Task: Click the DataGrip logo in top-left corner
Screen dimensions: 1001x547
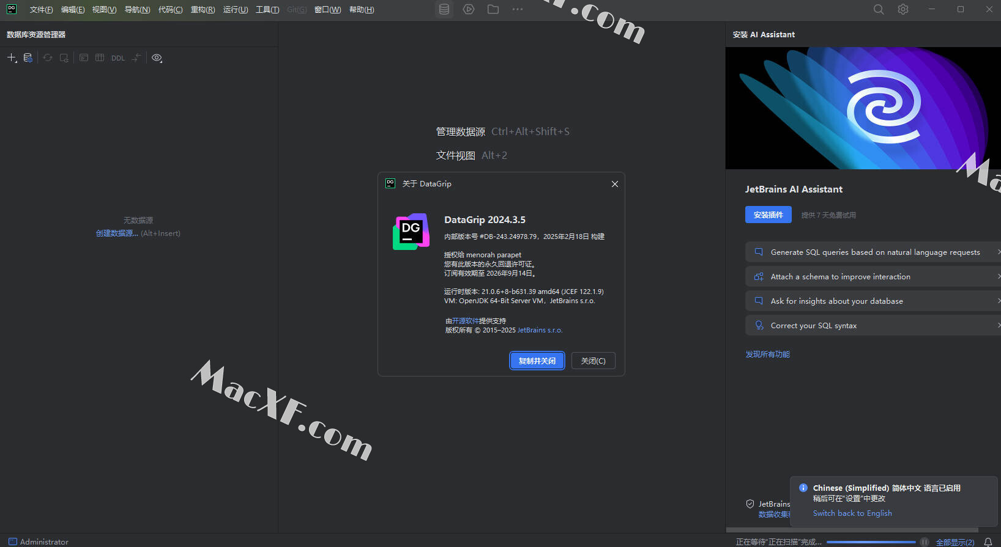Action: (x=12, y=9)
